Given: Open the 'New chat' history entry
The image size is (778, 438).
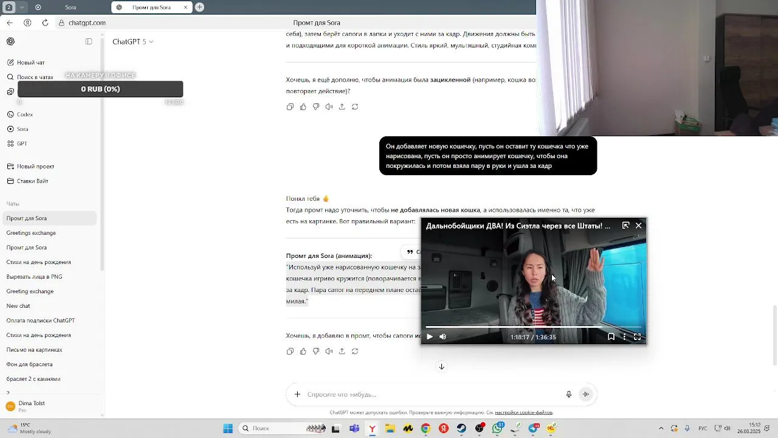Looking at the screenshot, I should [x=18, y=306].
